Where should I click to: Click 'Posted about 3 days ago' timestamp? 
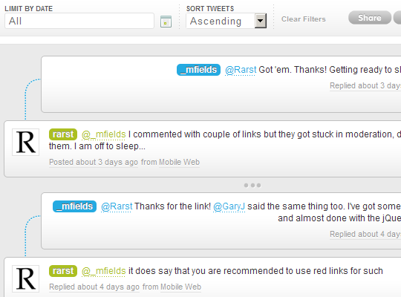pos(94,162)
